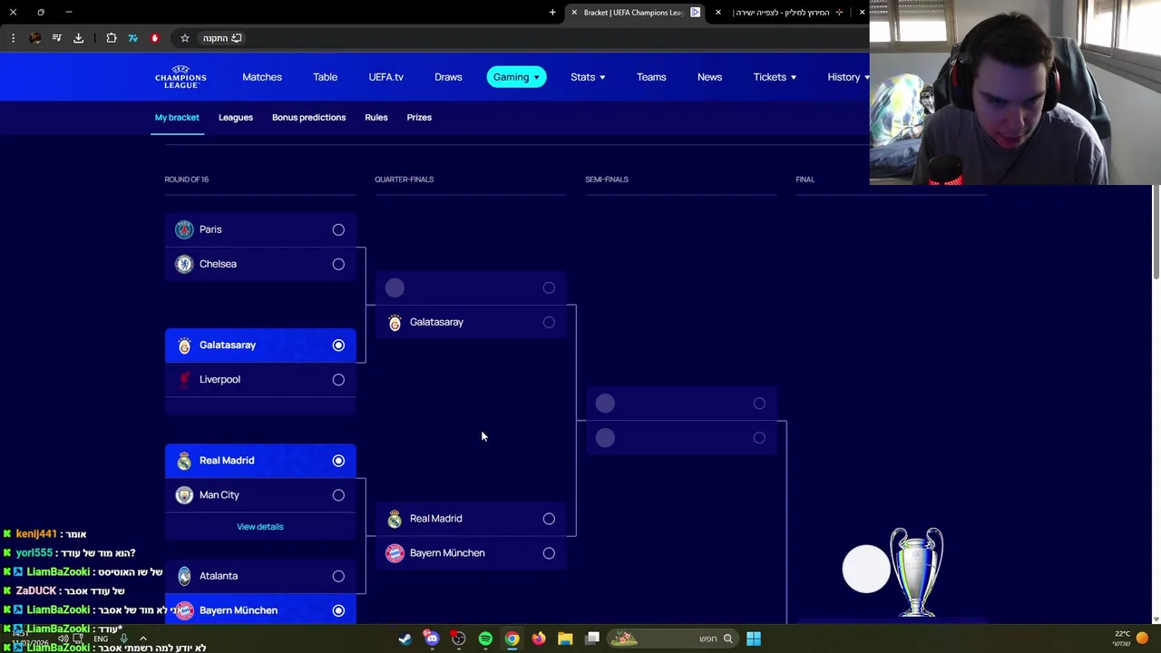This screenshot has height=653, width=1161.
Task: Expand the History dropdown menu
Action: tap(848, 77)
